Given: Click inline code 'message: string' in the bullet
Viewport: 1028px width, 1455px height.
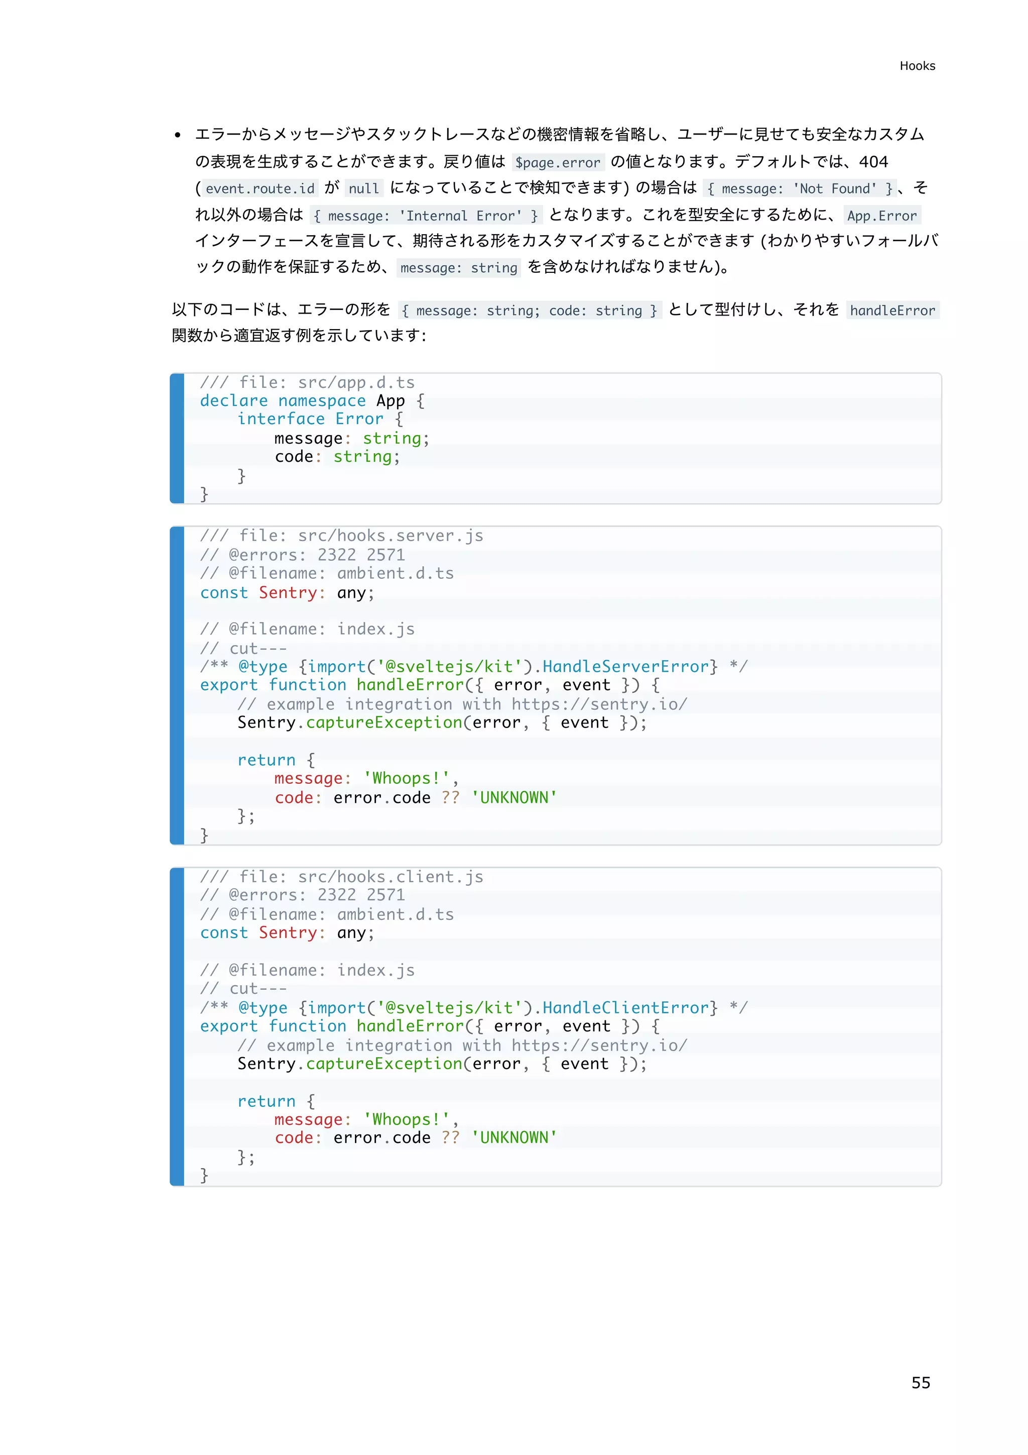Looking at the screenshot, I should (x=459, y=267).
